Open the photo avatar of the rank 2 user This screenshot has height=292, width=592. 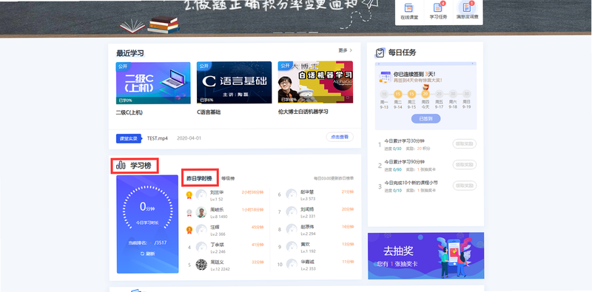[x=201, y=212]
